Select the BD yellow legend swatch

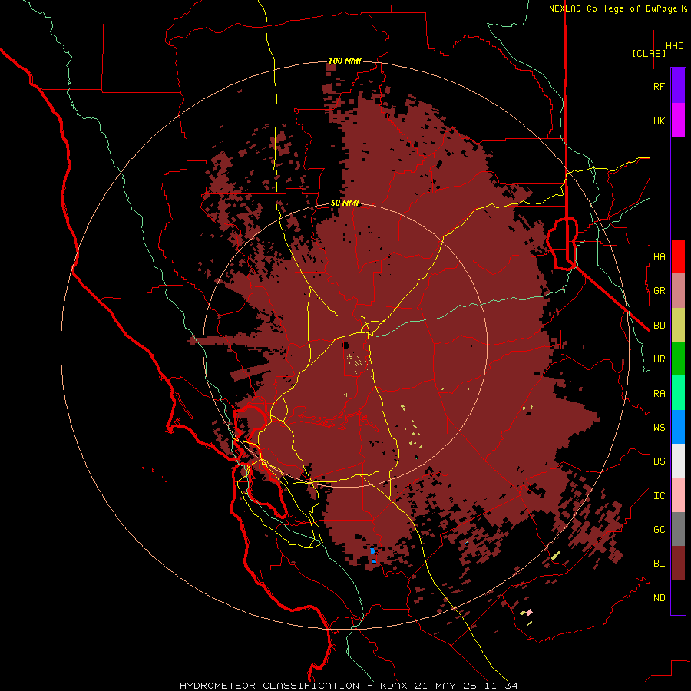pyautogui.click(x=678, y=325)
